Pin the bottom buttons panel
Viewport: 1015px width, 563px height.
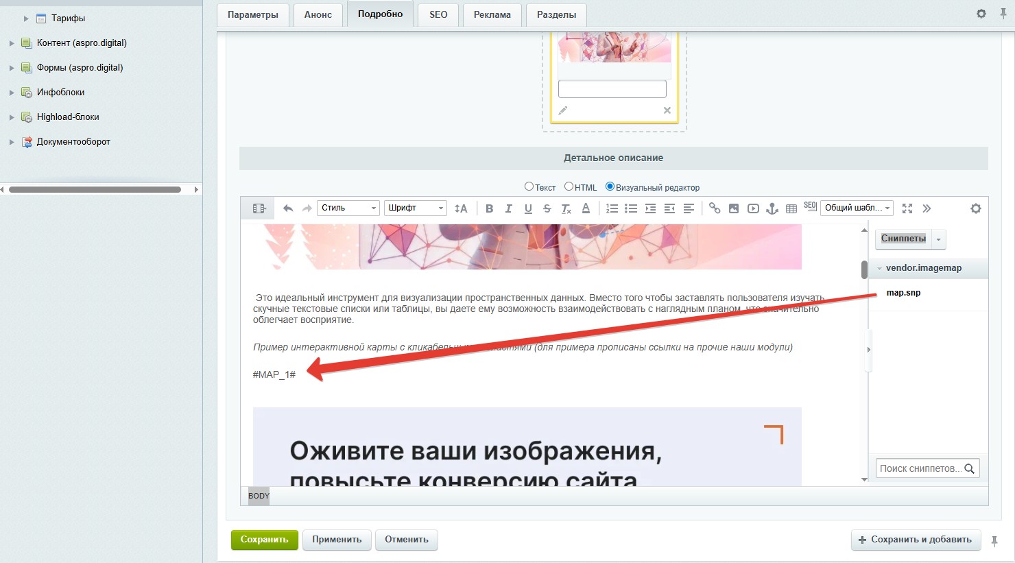pyautogui.click(x=994, y=541)
